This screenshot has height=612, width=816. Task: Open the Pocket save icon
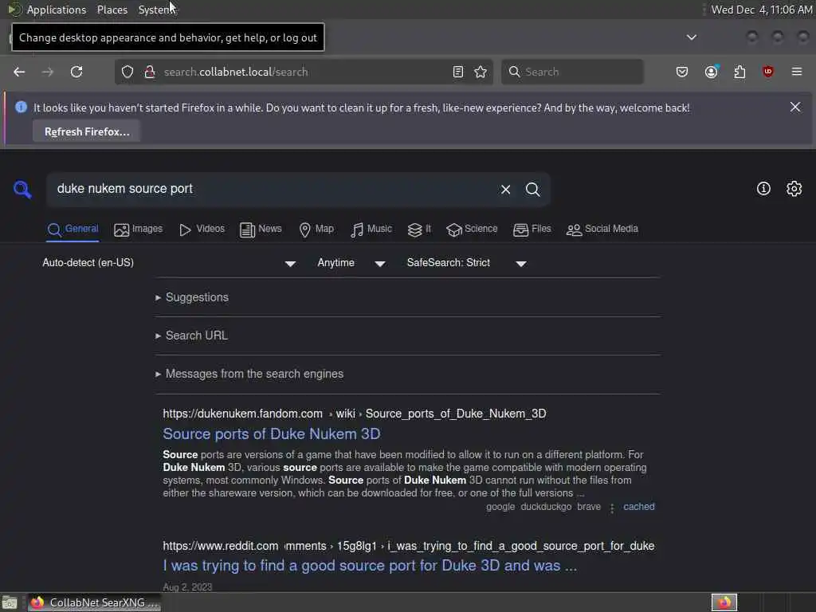[x=682, y=72]
